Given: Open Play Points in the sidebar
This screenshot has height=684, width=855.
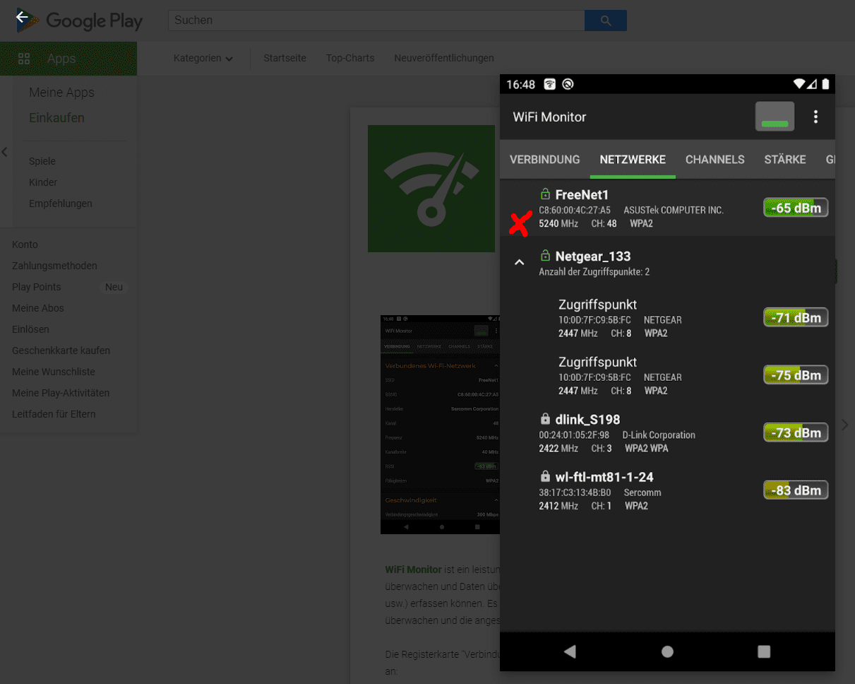Looking at the screenshot, I should pos(36,287).
